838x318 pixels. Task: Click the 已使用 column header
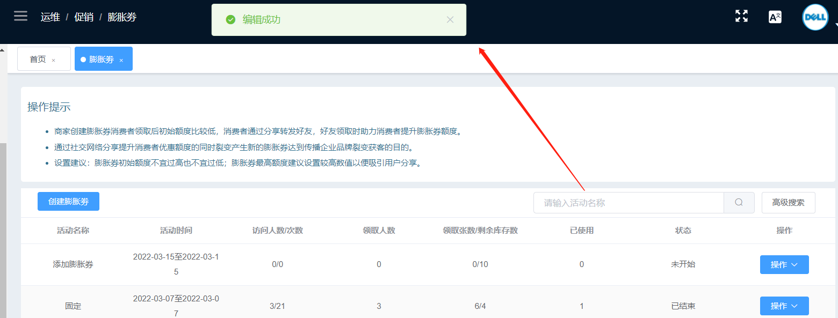(582, 231)
